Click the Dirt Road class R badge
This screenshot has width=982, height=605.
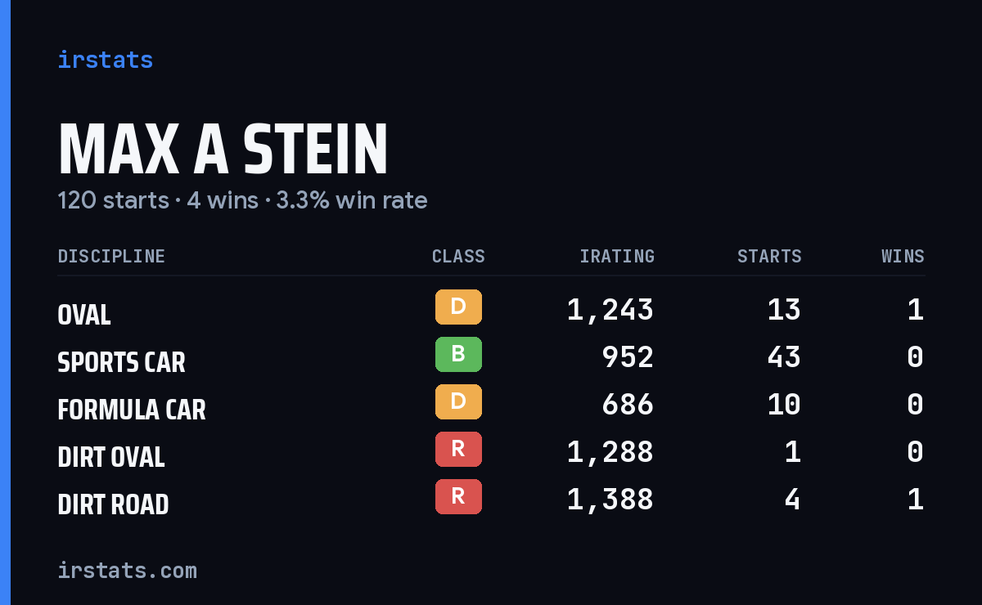point(458,497)
